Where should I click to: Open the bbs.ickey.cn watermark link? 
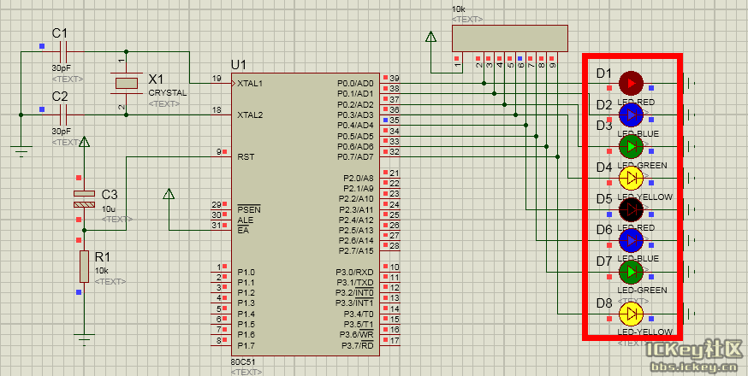(694, 366)
